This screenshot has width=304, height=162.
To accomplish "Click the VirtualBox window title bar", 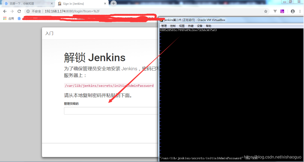I will (232, 20).
